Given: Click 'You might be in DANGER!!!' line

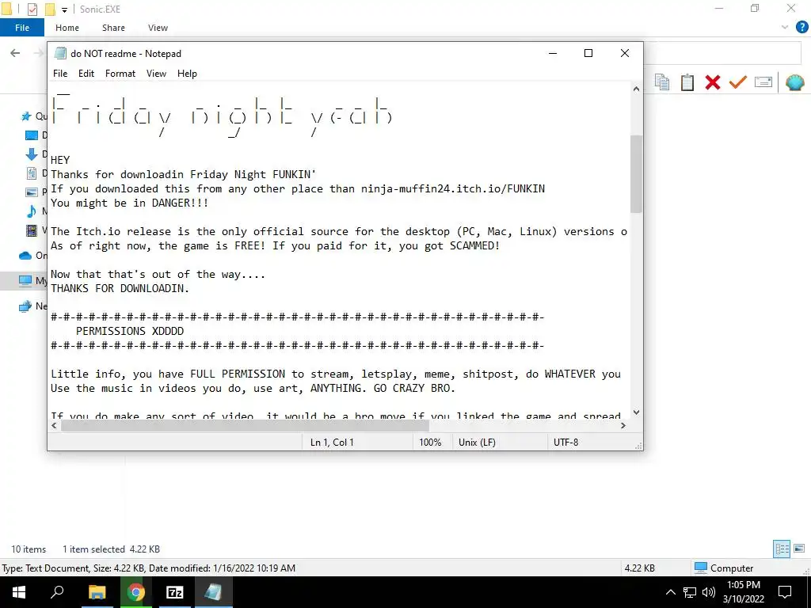Looking at the screenshot, I should point(129,203).
